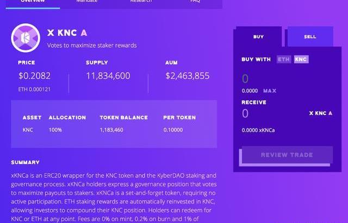Select the Buy tab in trade panel
Viewport: 348px width, 223px height.
pos(258,37)
